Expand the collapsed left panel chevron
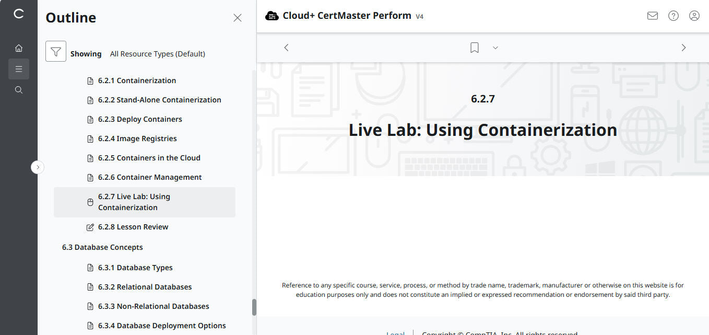 37,167
